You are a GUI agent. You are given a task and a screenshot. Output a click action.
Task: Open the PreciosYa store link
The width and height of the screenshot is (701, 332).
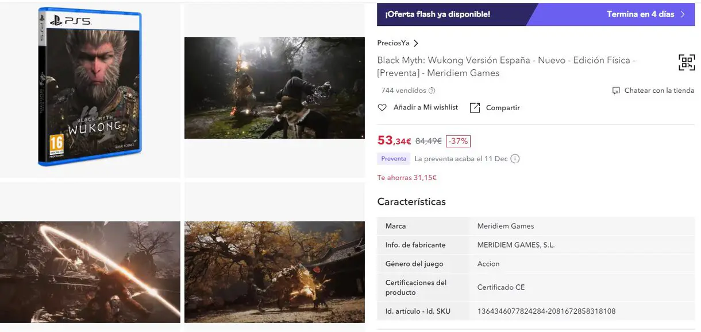[x=394, y=44]
